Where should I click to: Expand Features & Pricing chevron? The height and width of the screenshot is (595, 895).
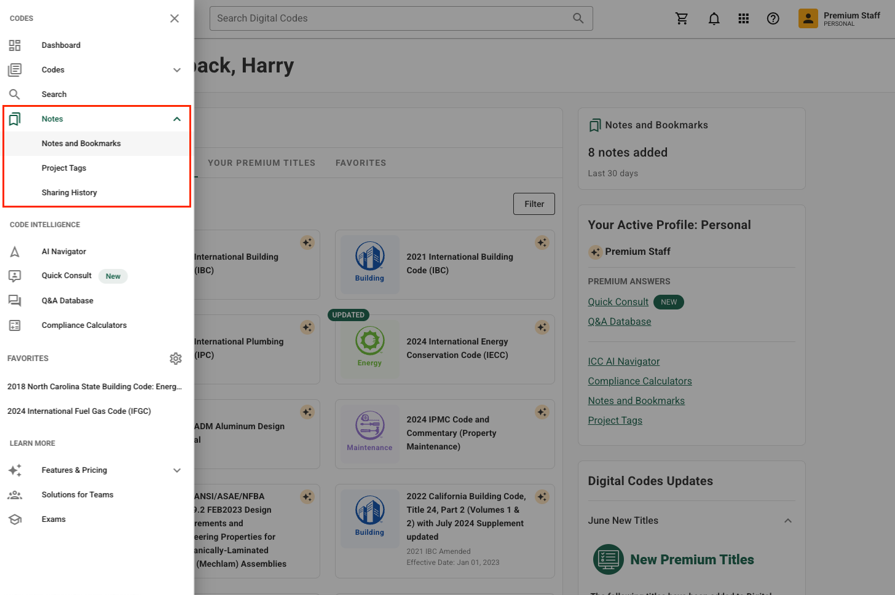pyautogui.click(x=177, y=470)
